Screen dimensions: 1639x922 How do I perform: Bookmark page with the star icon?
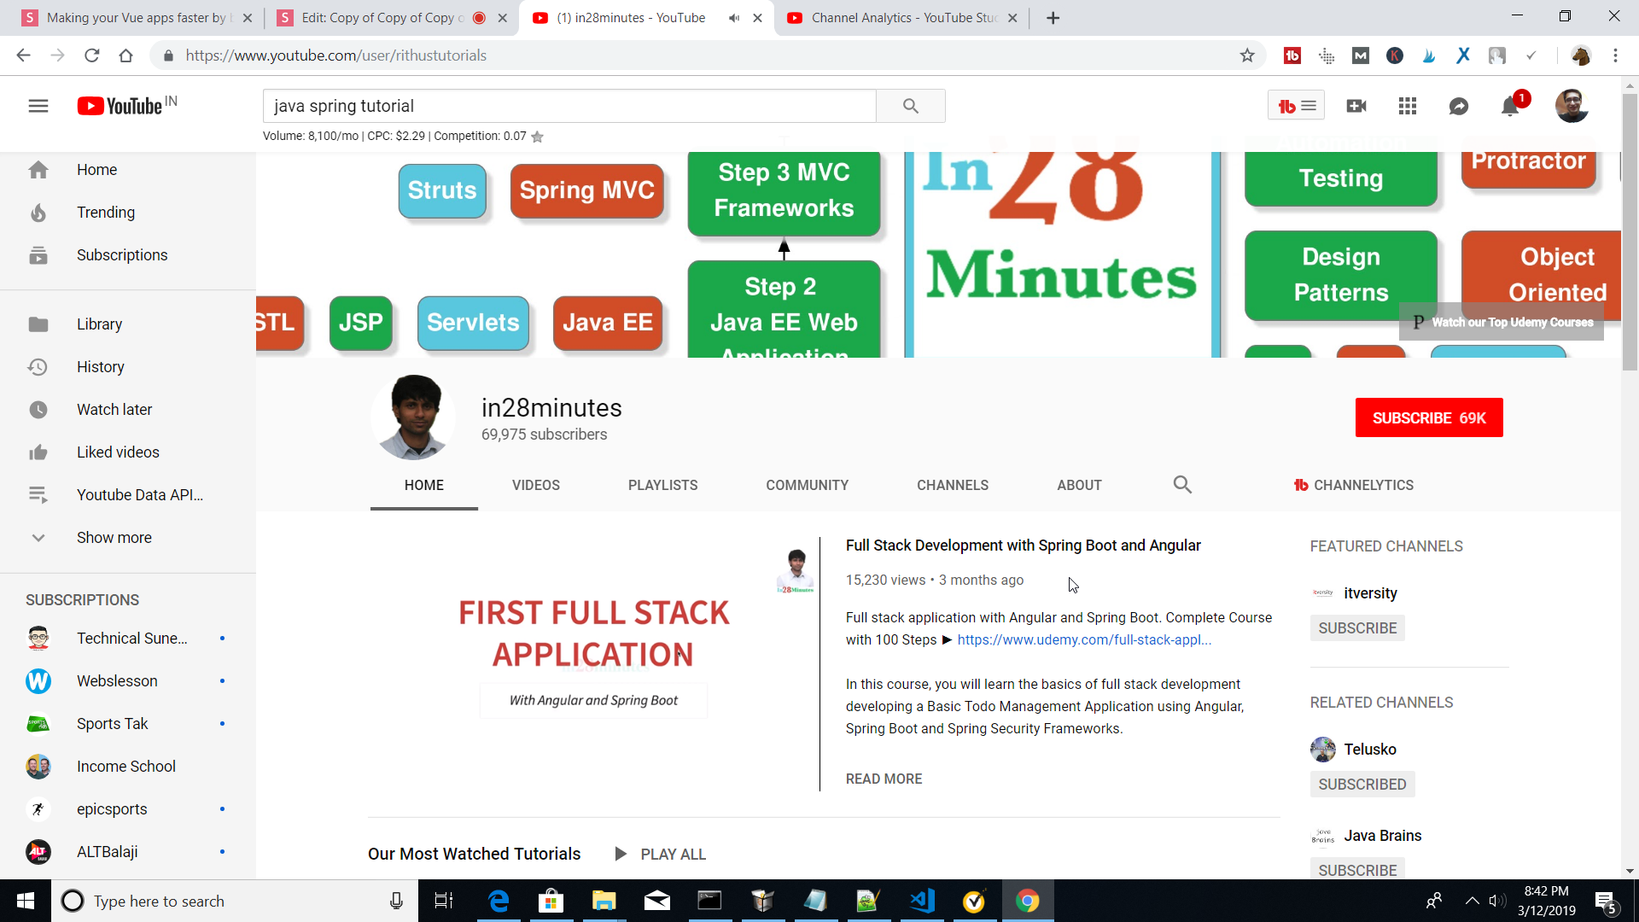(x=1247, y=55)
